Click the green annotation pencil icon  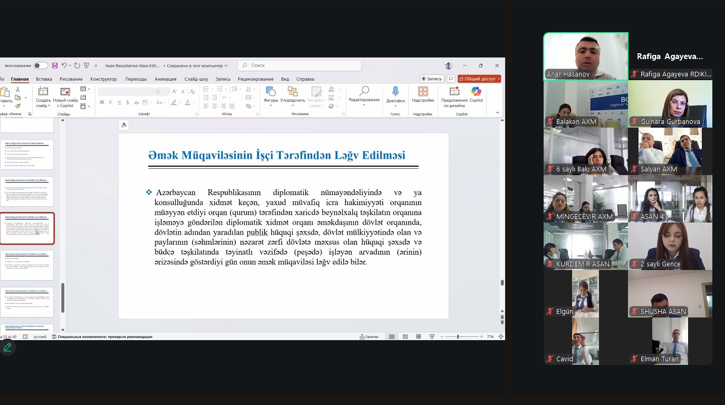pos(7,347)
